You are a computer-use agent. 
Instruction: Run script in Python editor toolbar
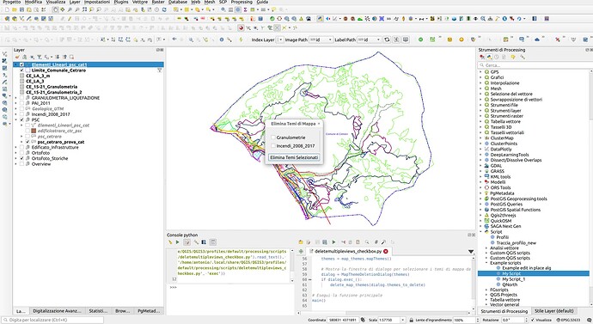[x=333, y=242]
